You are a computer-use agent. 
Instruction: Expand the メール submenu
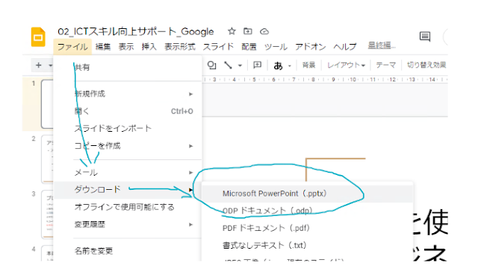pos(128,173)
